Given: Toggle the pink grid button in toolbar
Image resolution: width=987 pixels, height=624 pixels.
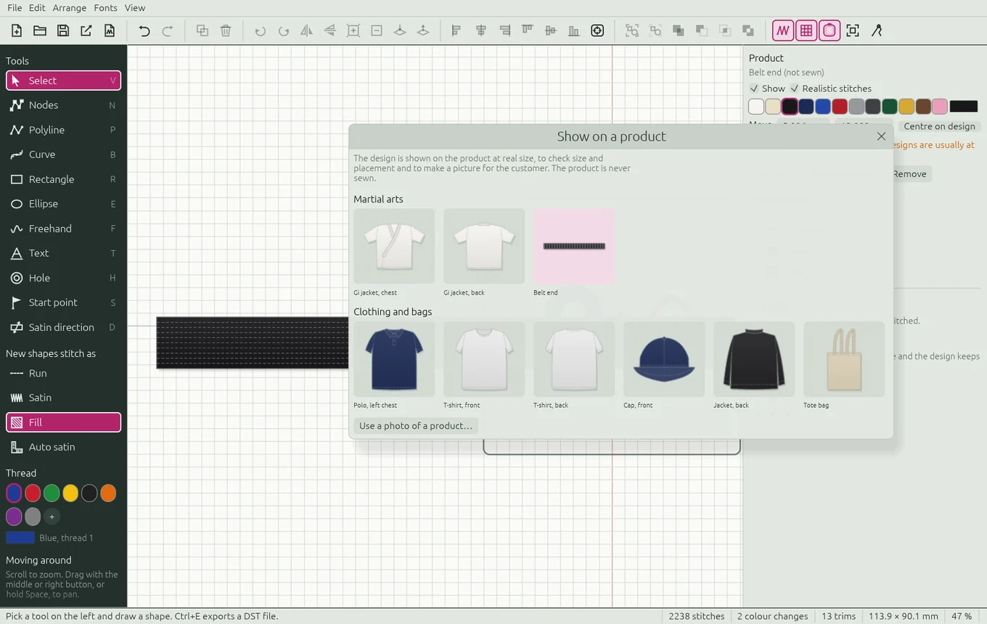Looking at the screenshot, I should 806,30.
